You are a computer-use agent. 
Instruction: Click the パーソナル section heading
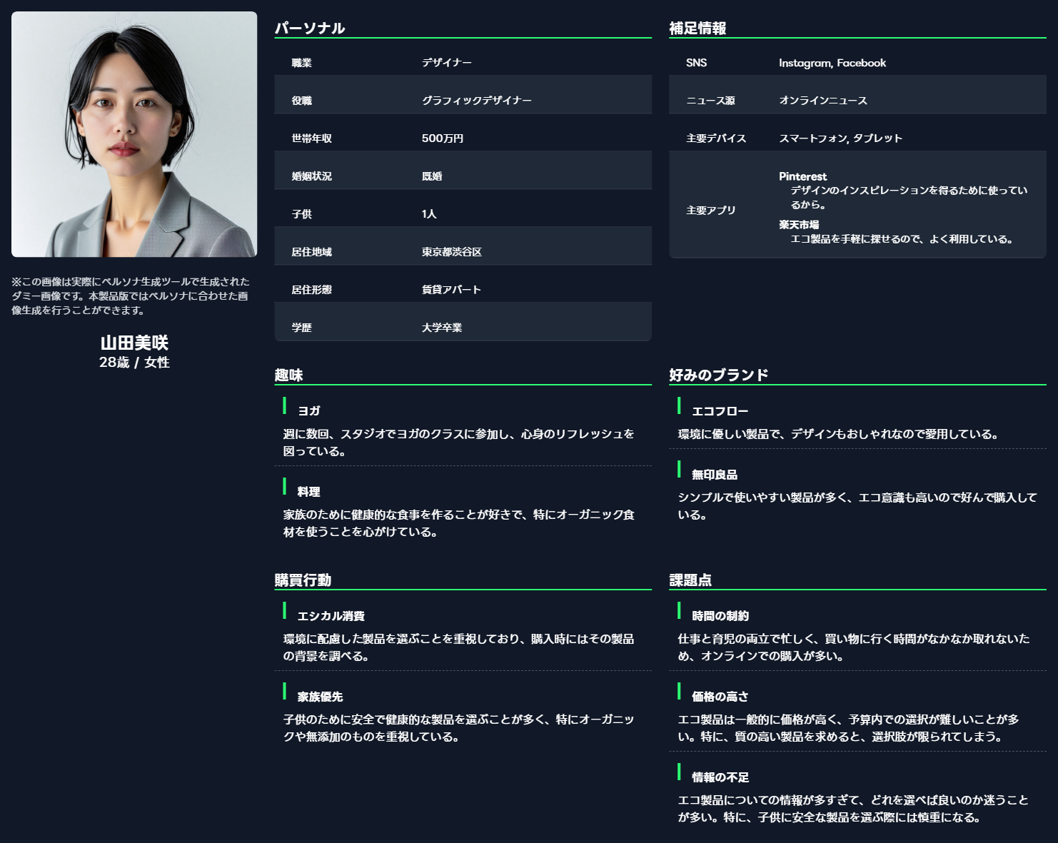click(x=310, y=28)
